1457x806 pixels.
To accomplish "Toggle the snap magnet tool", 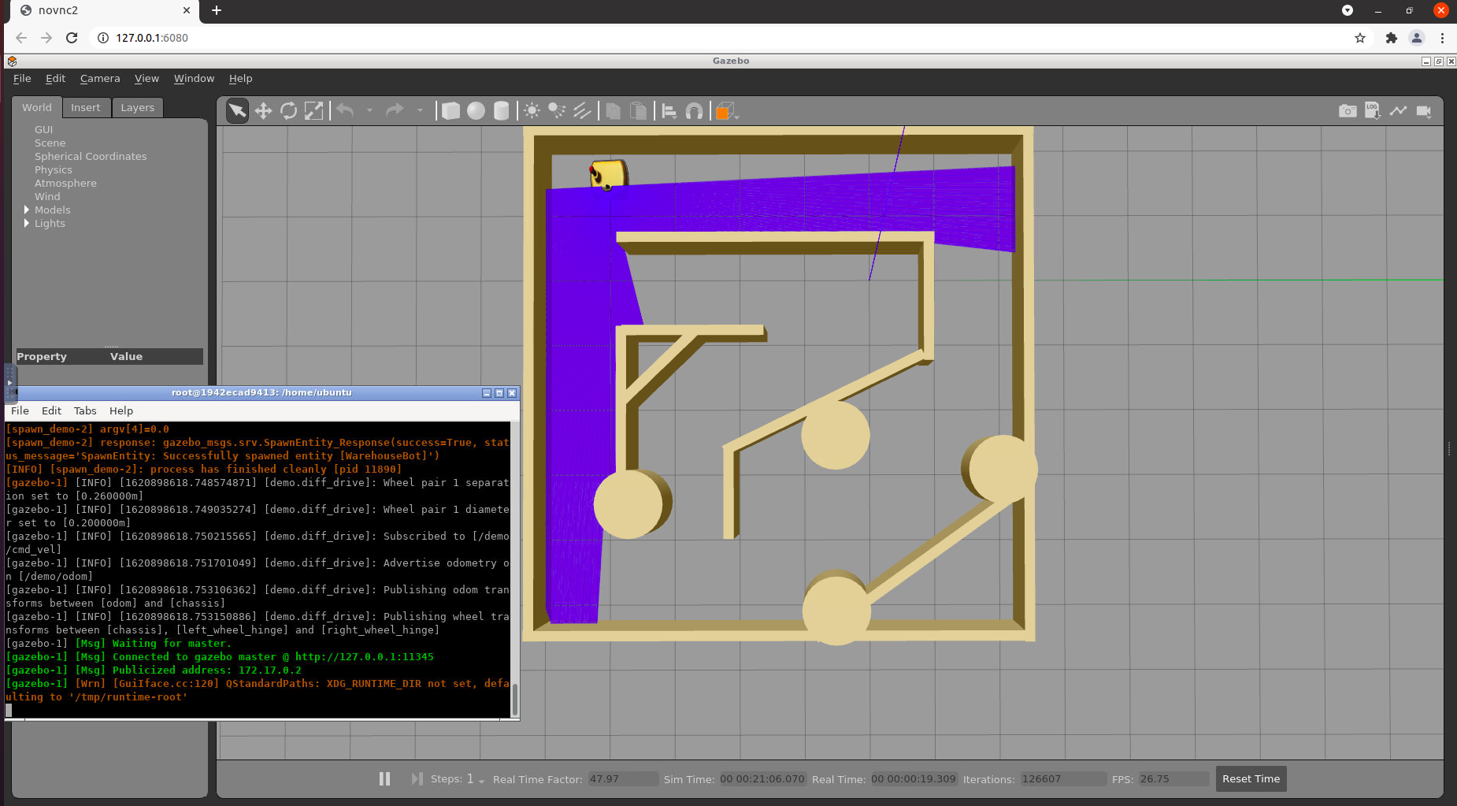I will coord(694,111).
